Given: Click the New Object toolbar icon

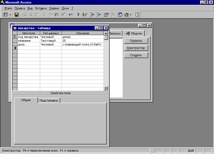Looking at the screenshot, I should click(126, 15).
